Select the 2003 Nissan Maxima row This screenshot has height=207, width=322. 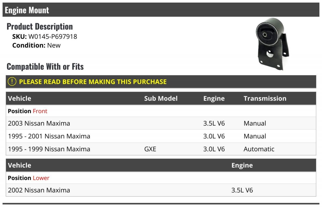tap(161, 123)
